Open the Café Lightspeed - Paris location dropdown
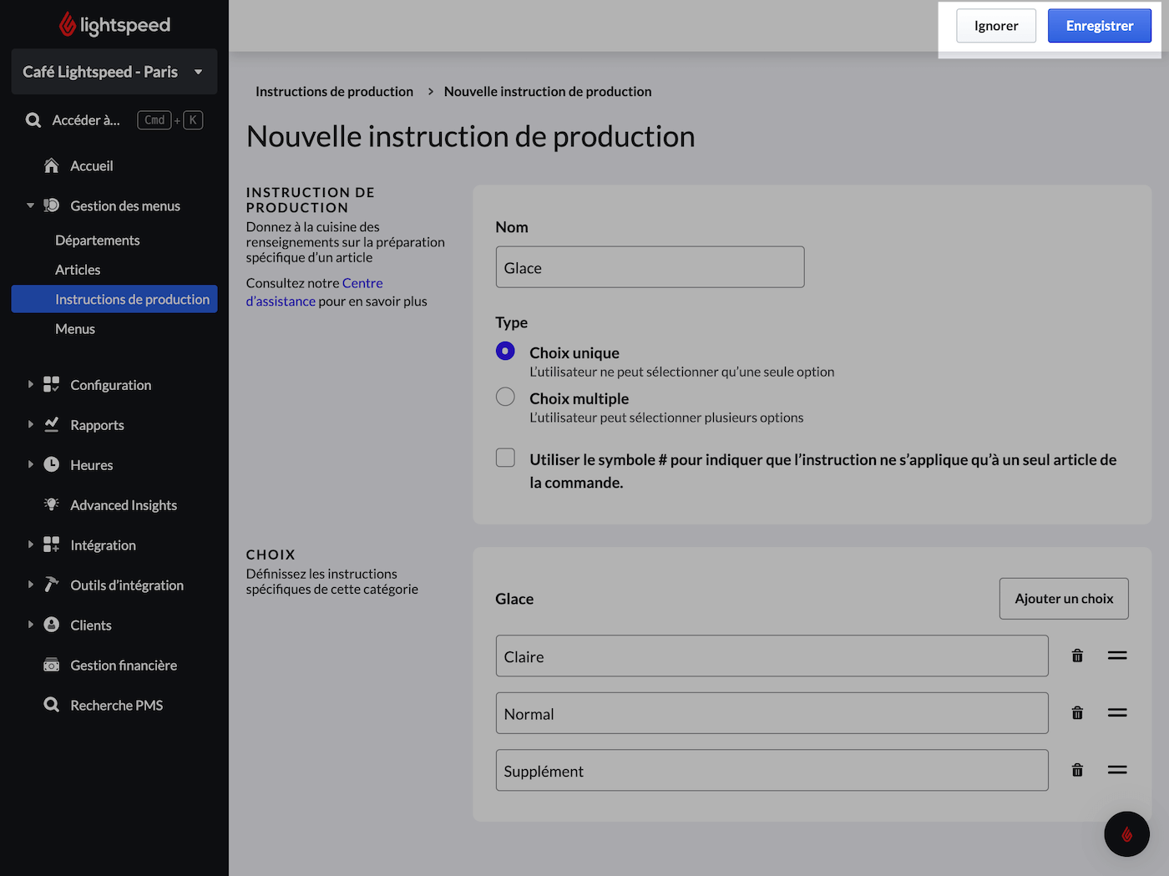The width and height of the screenshot is (1169, 876). point(114,72)
